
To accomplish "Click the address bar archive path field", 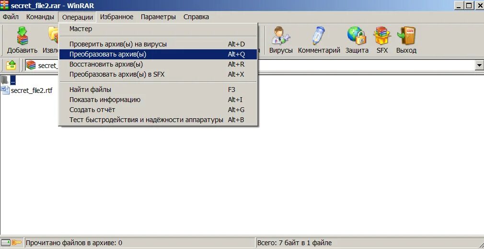I will click(x=250, y=65).
